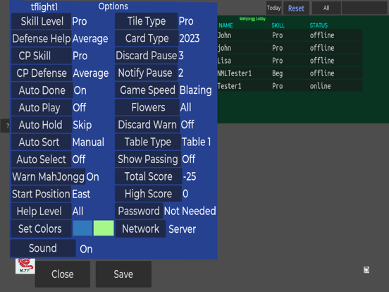This screenshot has height=292, width=389.
Task: Change the Skill Level option
Action: (x=42, y=21)
